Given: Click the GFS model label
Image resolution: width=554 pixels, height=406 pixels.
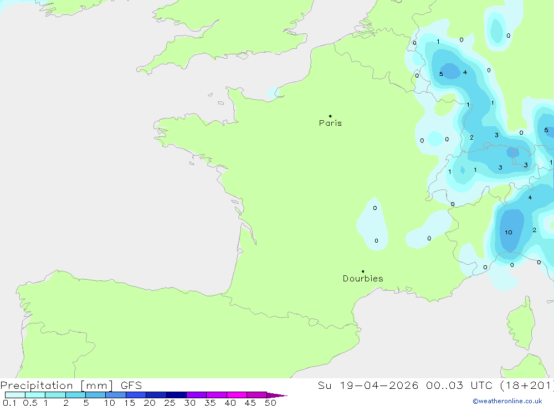Looking at the screenshot, I should click(131, 385).
